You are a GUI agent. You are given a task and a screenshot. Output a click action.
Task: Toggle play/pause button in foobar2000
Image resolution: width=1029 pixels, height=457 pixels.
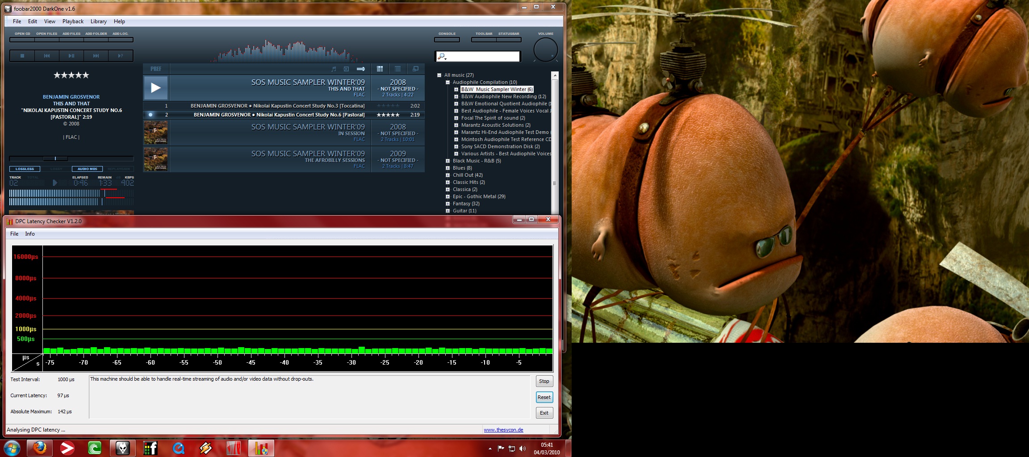point(71,56)
